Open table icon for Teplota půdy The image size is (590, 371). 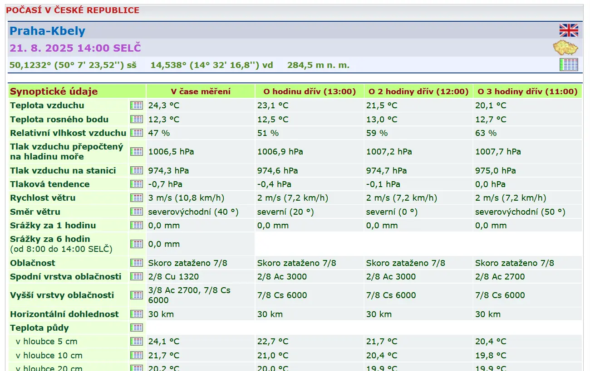pyautogui.click(x=136, y=328)
